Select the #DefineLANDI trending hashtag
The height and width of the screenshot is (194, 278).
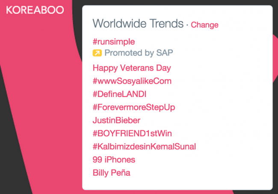(119, 94)
